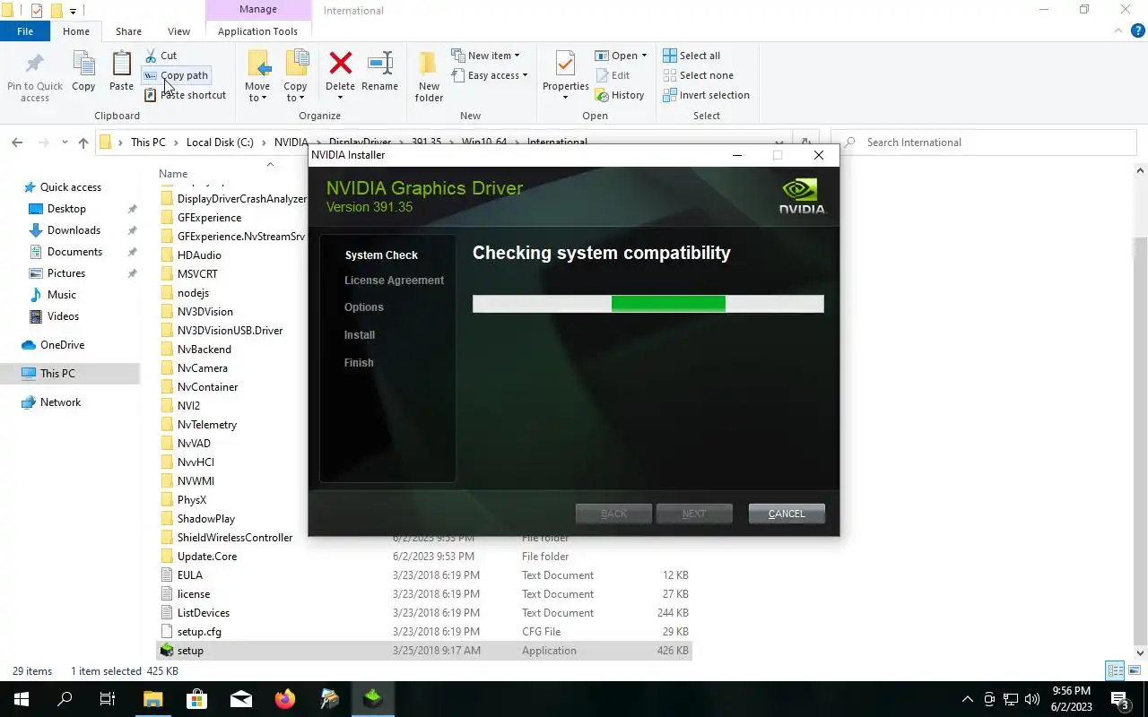
Task: Click This PC in address bar
Action: (x=148, y=143)
